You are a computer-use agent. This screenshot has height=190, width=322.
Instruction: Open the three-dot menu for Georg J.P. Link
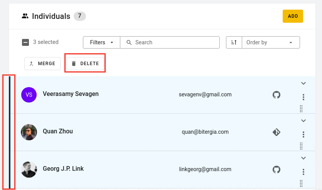click(303, 172)
